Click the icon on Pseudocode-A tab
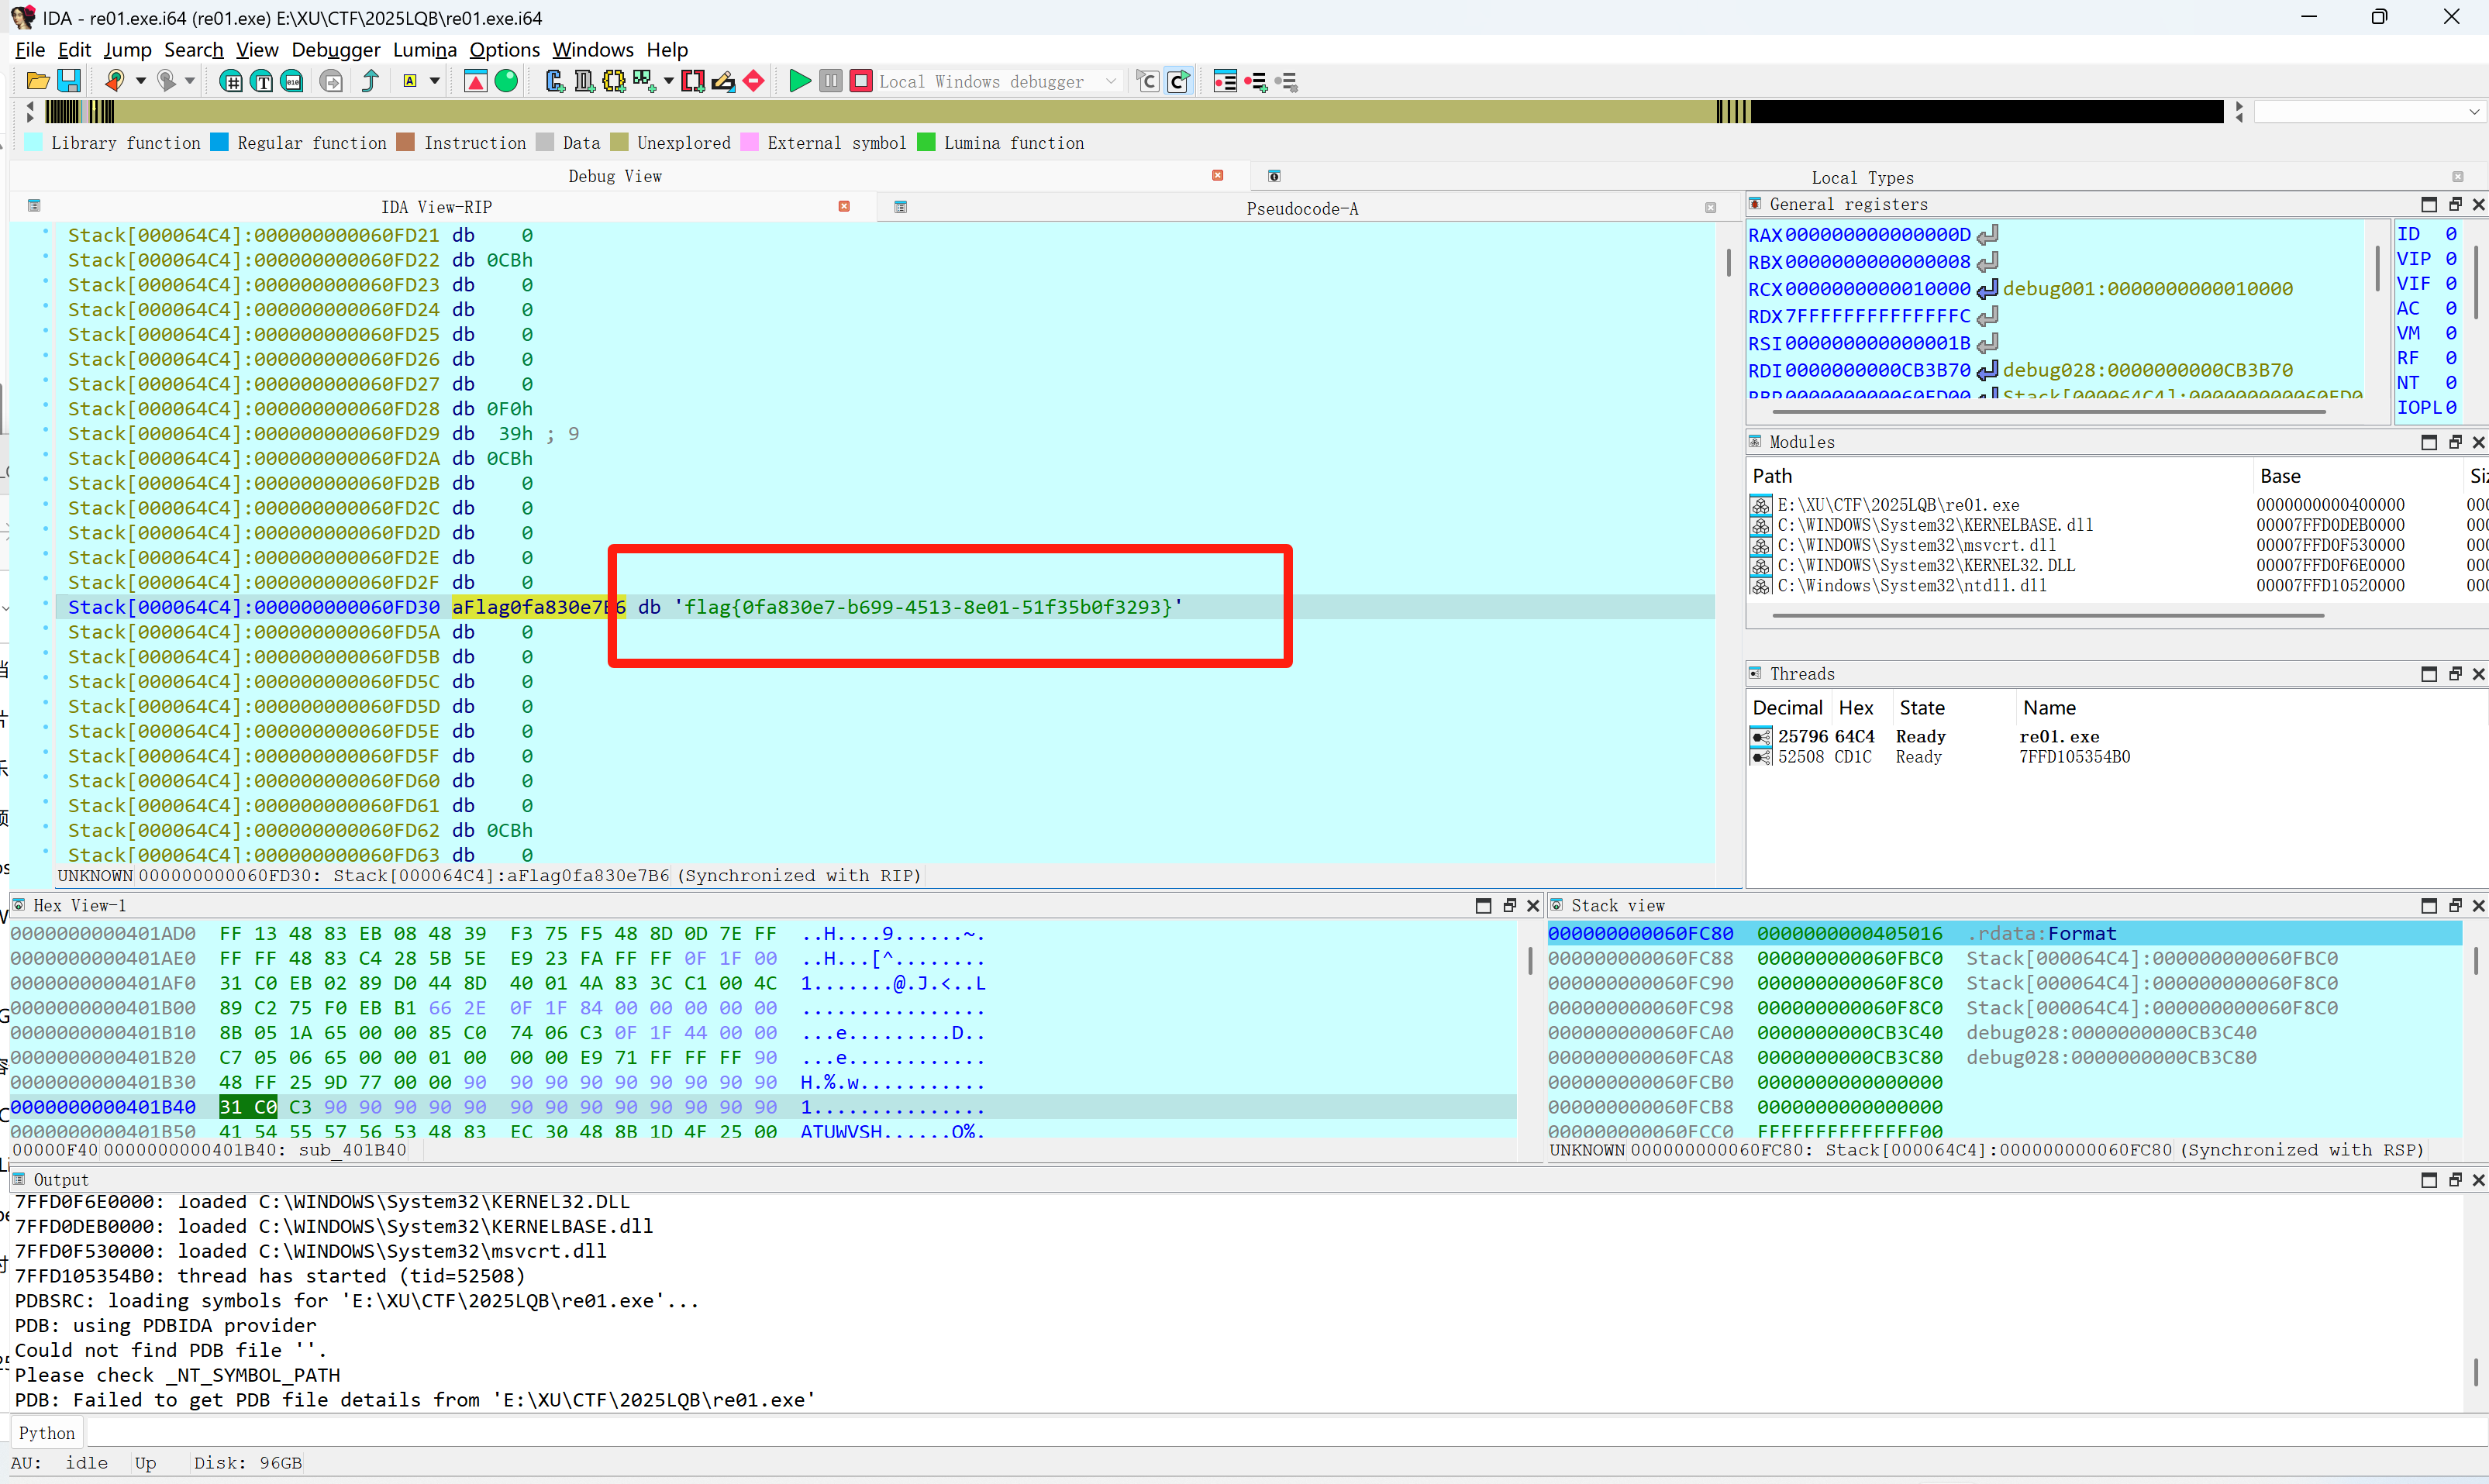The image size is (2489, 1484). (x=900, y=207)
